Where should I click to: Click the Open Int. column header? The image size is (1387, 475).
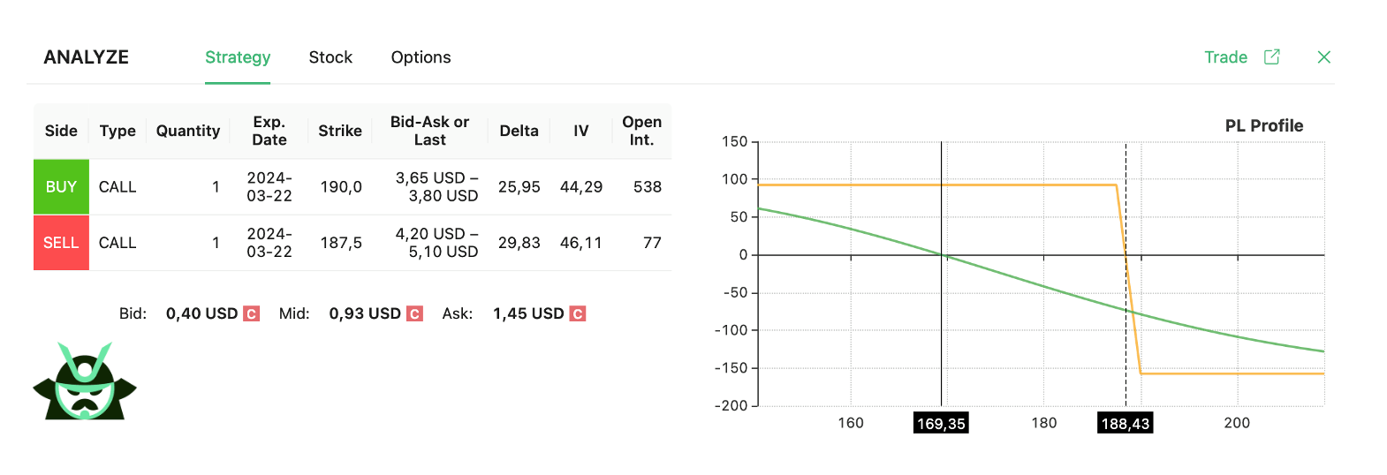click(641, 131)
